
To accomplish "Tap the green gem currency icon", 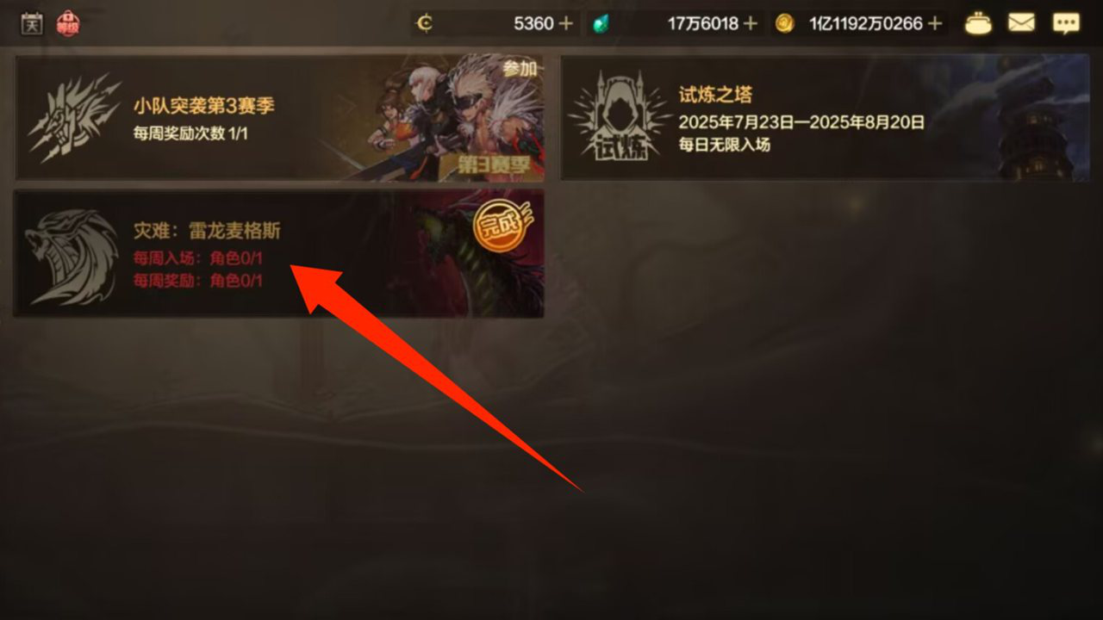I will (x=601, y=24).
